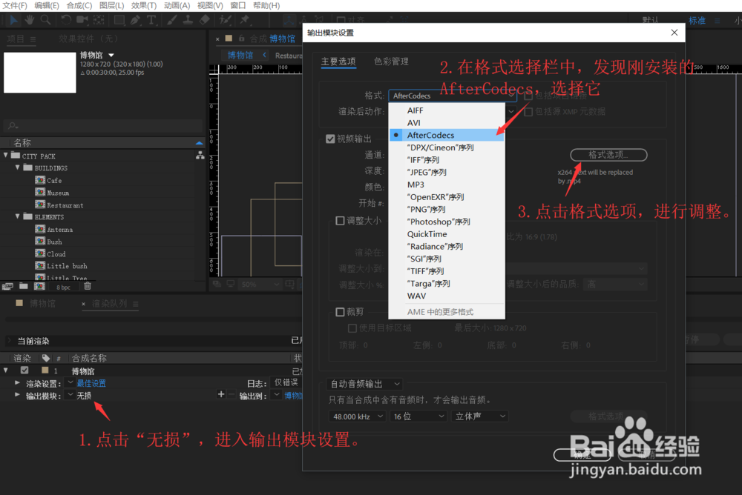
Task: Select the Selection arrow tool
Action: pos(13,20)
